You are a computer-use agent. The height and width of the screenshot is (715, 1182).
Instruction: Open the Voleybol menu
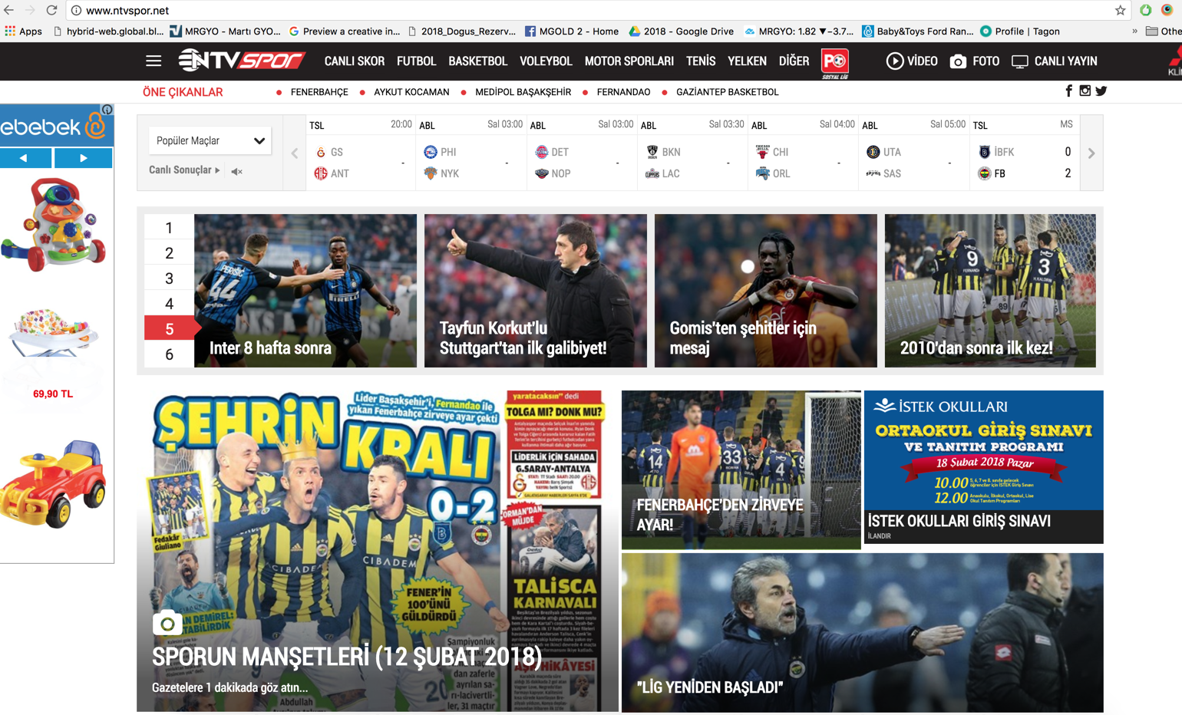tap(546, 61)
